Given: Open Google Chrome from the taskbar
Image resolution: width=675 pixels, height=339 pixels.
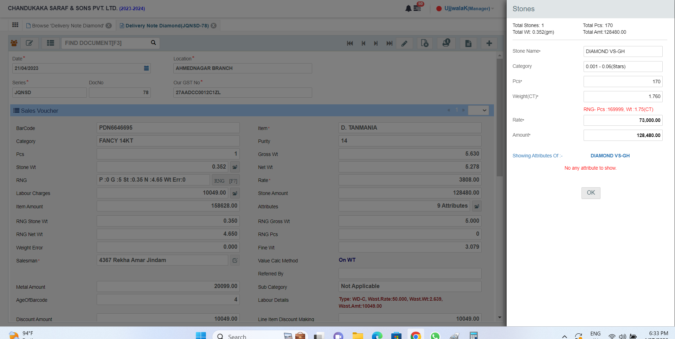Looking at the screenshot, I should coord(416,335).
